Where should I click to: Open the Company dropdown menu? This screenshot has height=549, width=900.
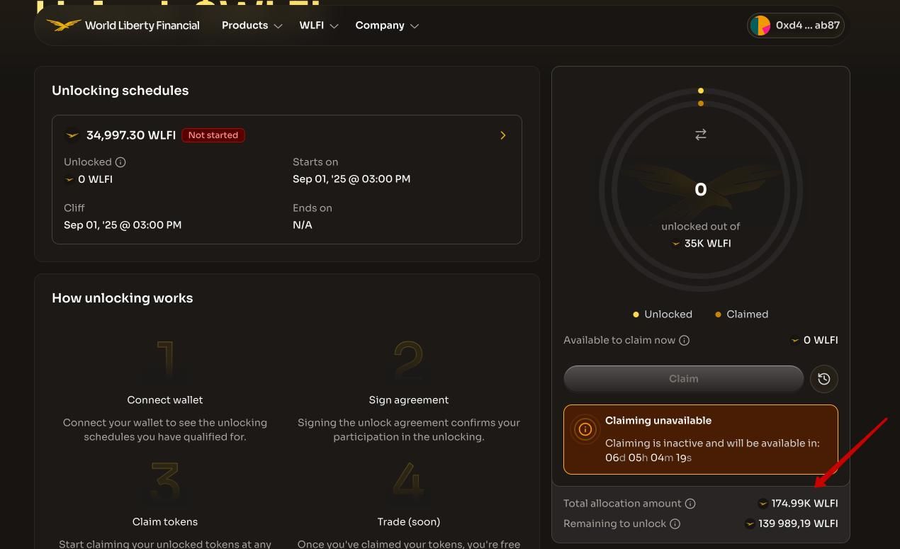click(x=387, y=26)
